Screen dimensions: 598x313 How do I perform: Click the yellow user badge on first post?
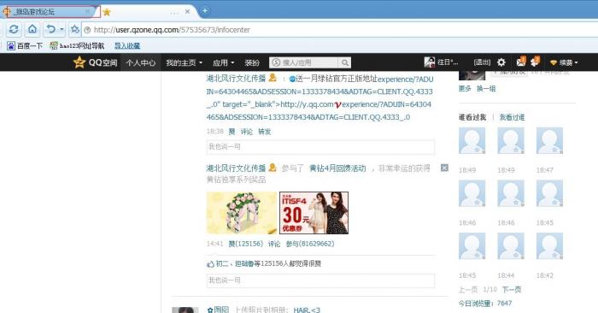(x=273, y=78)
